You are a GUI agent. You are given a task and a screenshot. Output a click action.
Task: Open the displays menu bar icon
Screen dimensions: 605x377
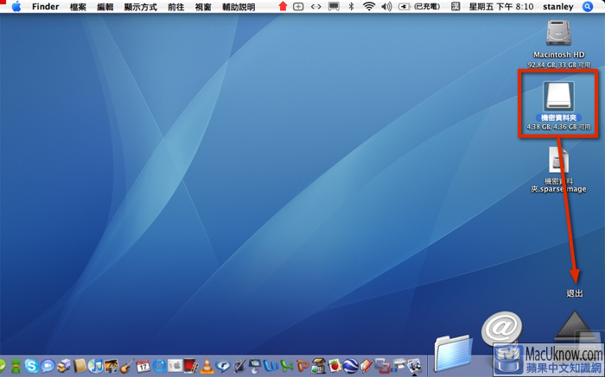click(334, 7)
